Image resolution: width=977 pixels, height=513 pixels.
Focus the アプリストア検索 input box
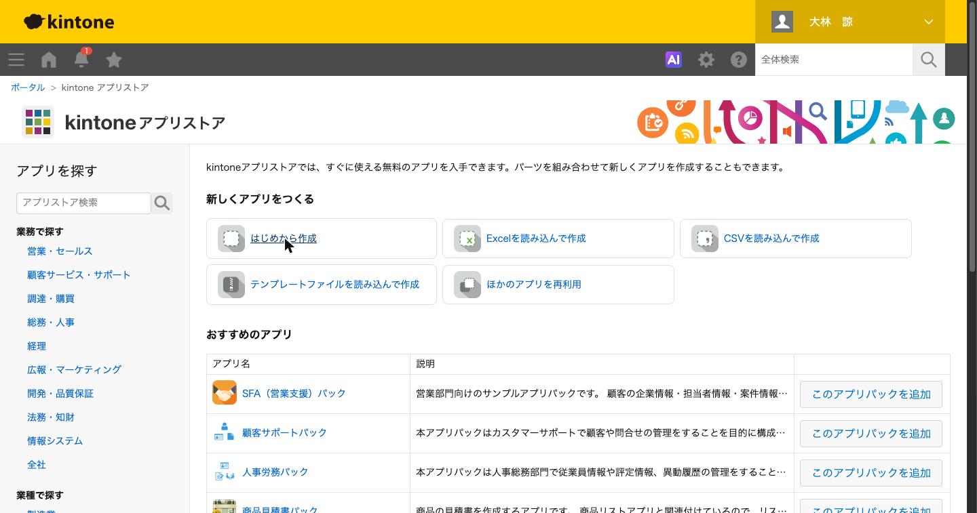point(83,203)
